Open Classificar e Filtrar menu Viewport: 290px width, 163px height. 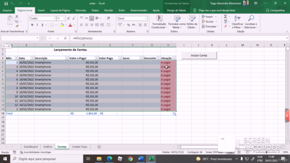tap(237, 22)
